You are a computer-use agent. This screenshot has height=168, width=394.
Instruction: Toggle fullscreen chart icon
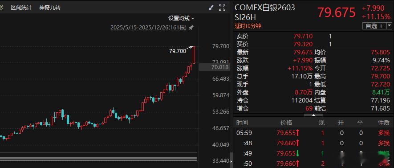pyautogui.click(x=222, y=8)
